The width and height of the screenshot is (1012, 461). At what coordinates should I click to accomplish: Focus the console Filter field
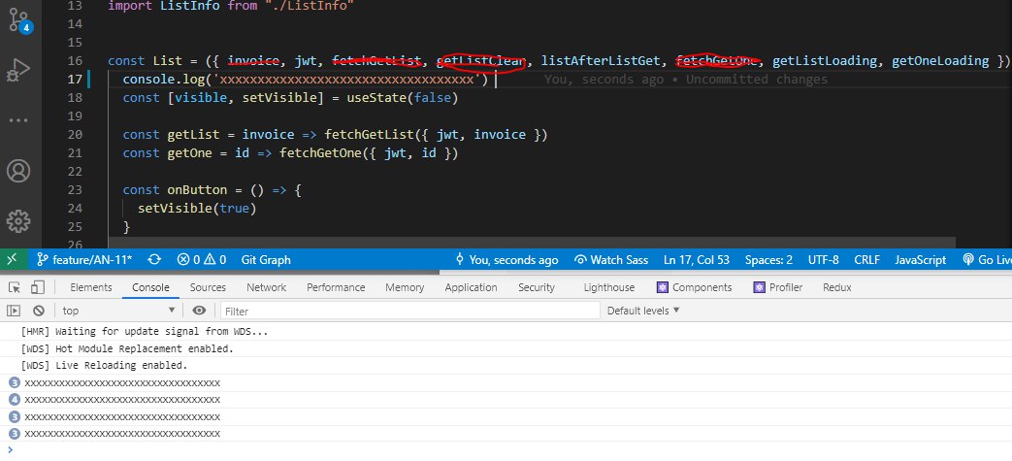[x=410, y=312]
